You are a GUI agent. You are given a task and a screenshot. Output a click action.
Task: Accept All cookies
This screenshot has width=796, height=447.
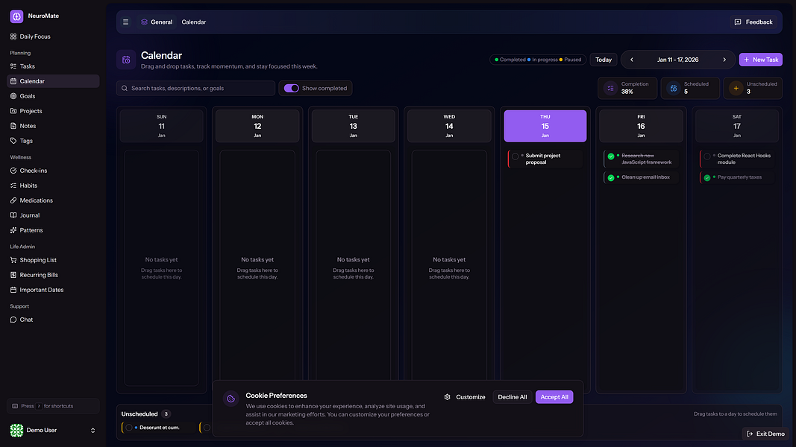click(x=554, y=397)
